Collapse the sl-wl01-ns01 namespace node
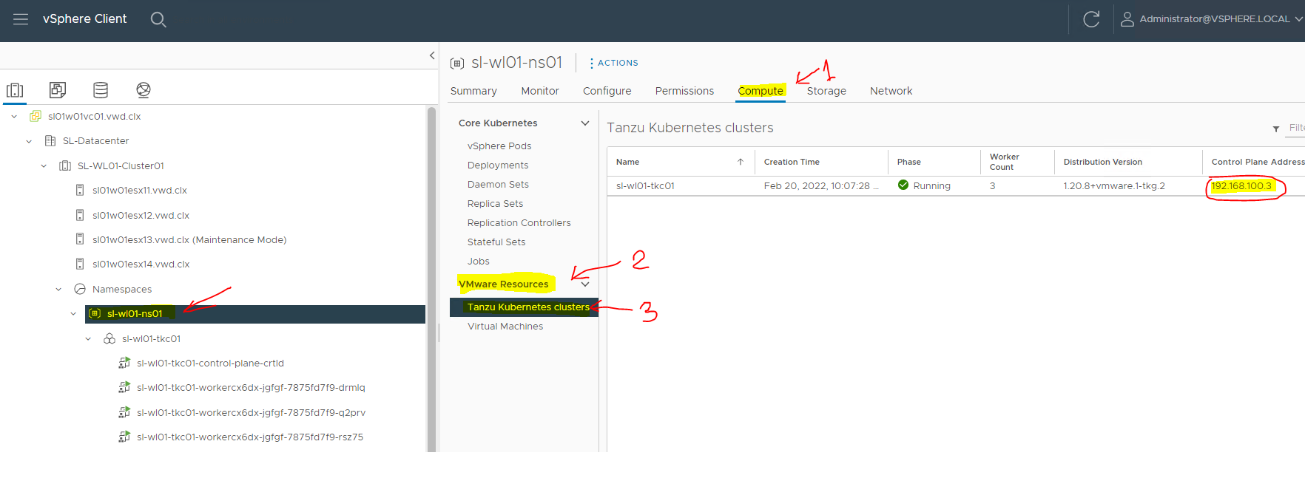1305x478 pixels. click(73, 314)
